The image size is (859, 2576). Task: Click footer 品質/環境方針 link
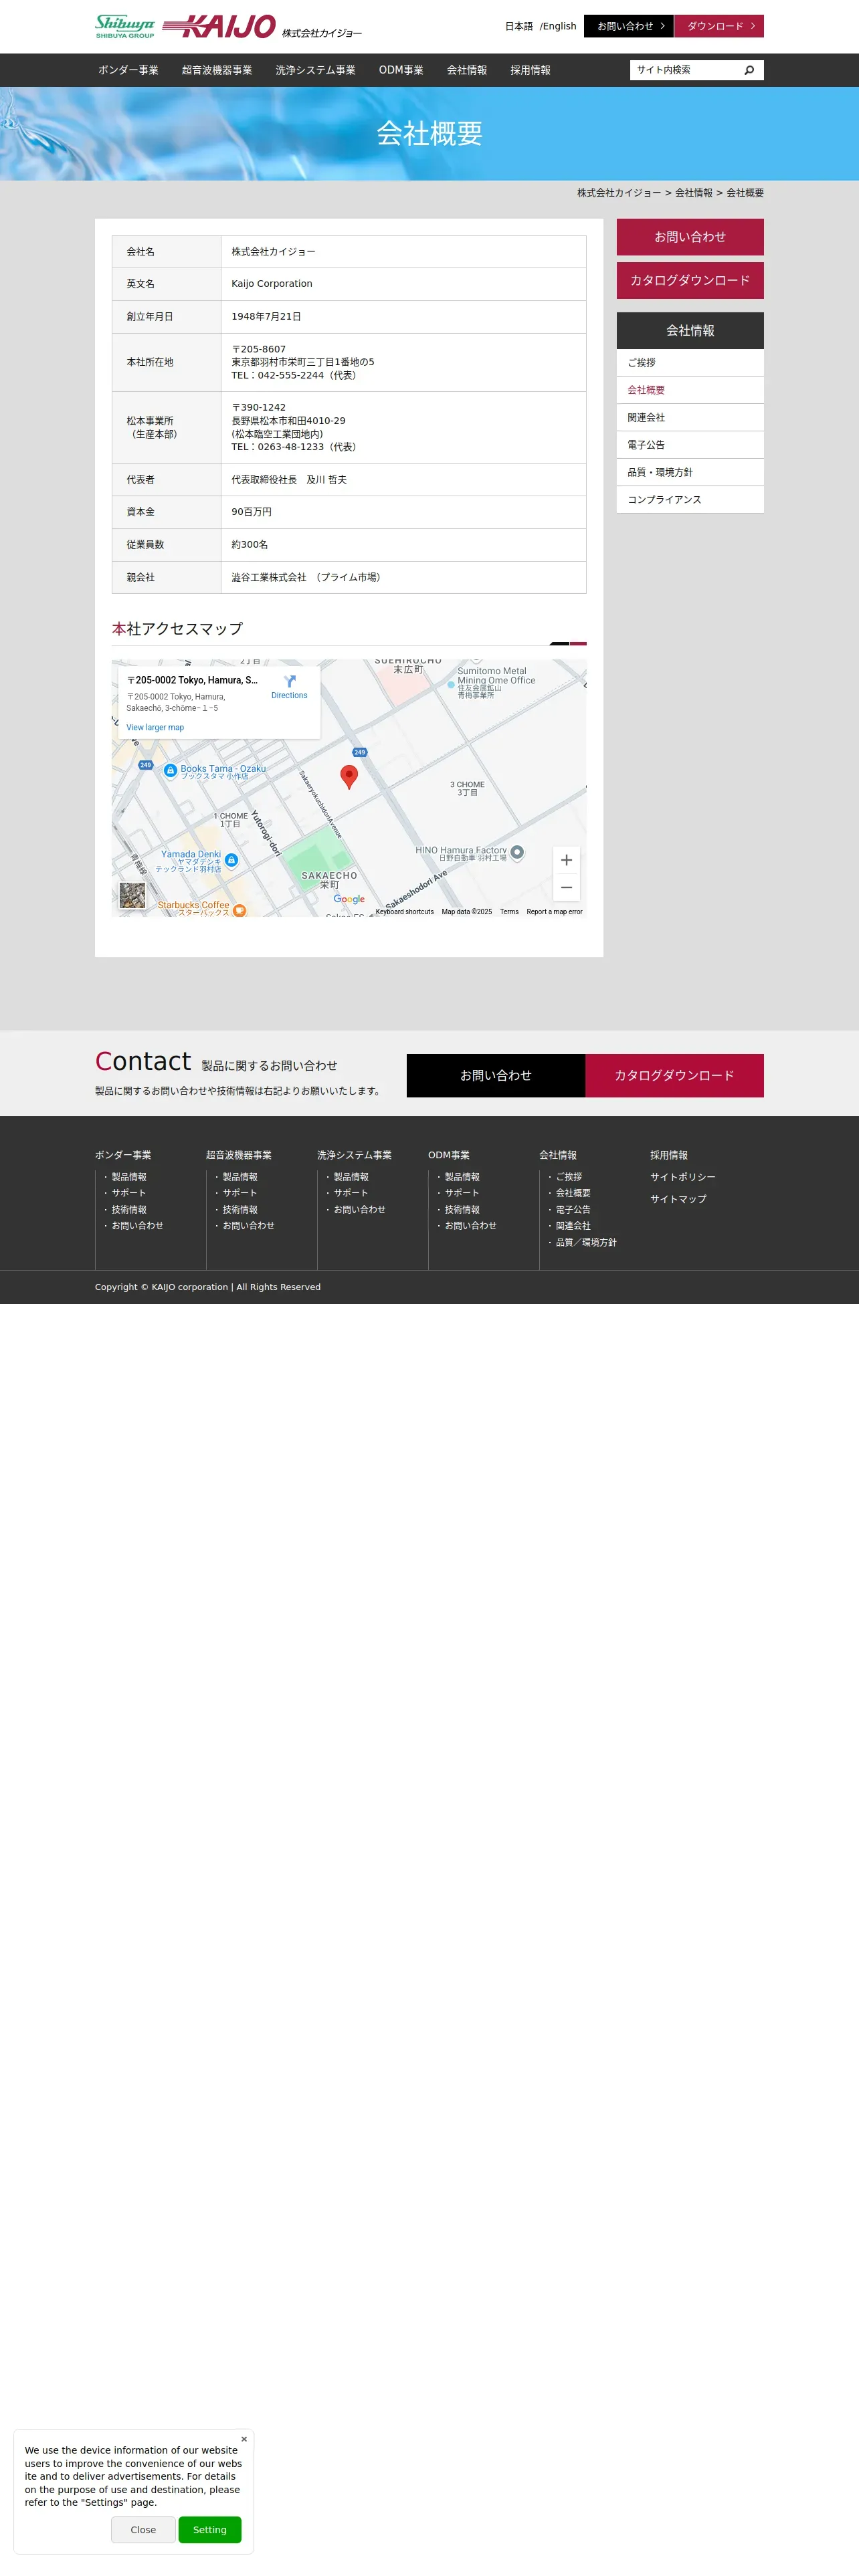pyautogui.click(x=586, y=1243)
